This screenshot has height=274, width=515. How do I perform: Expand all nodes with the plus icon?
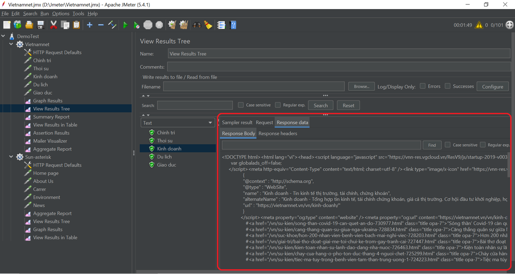pos(90,25)
